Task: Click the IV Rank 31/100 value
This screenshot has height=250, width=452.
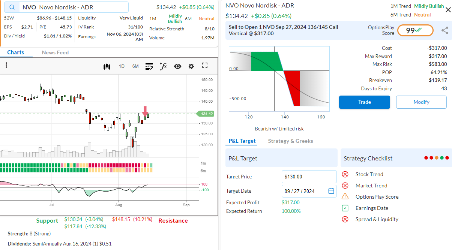Action: pos(135,27)
